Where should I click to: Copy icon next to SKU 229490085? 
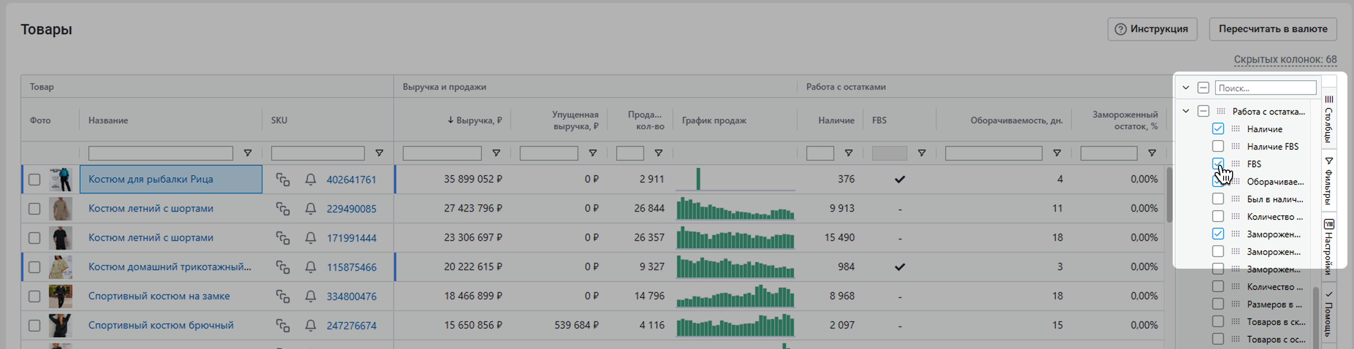(283, 209)
